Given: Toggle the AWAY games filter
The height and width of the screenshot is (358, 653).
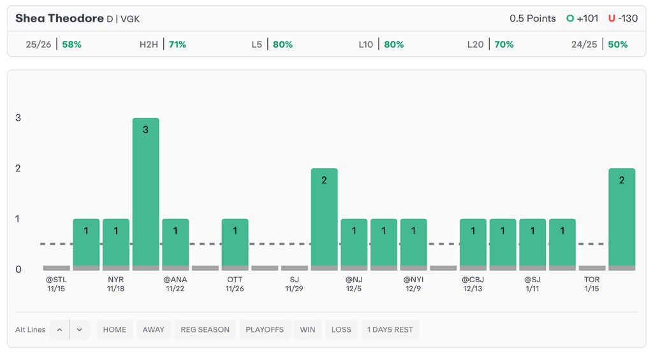Looking at the screenshot, I should (x=153, y=329).
